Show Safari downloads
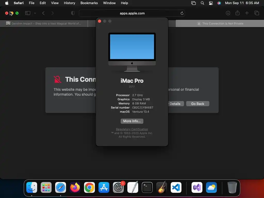Image resolution: width=264 pixels, height=198 pixels. 228,13
